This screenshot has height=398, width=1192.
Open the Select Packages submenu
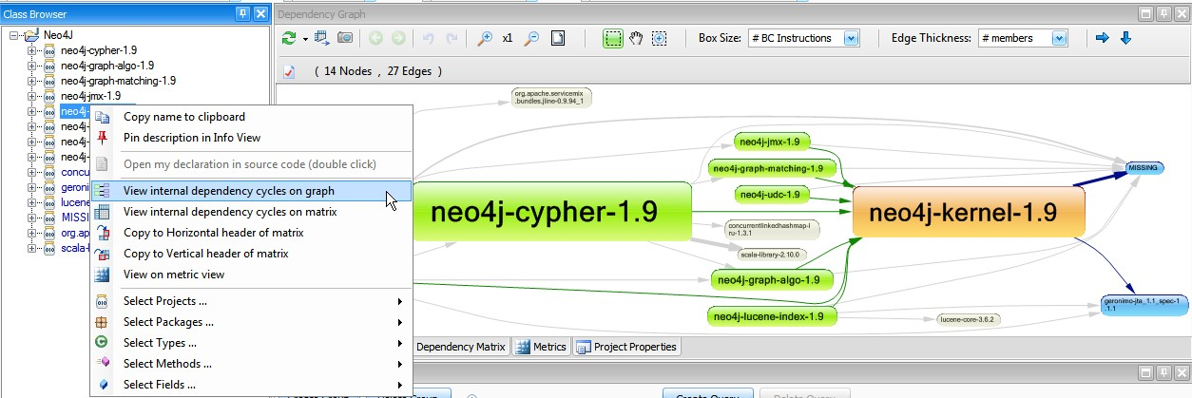(251, 322)
